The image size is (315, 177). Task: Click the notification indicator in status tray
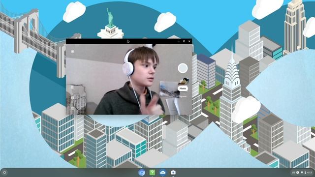pyautogui.click(x=297, y=173)
